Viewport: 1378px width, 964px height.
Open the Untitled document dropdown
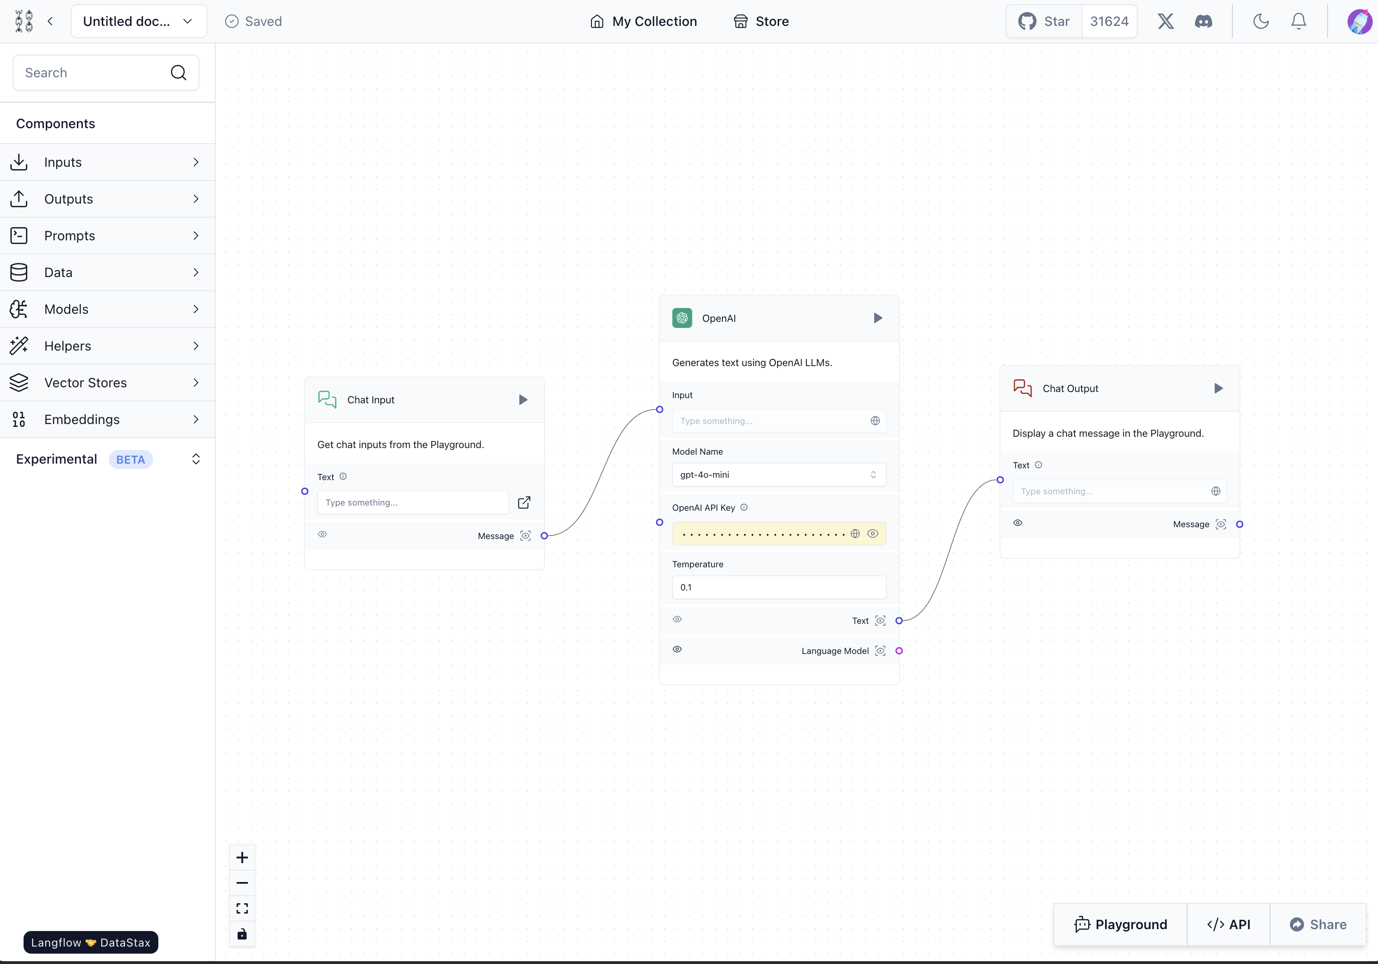coord(139,21)
